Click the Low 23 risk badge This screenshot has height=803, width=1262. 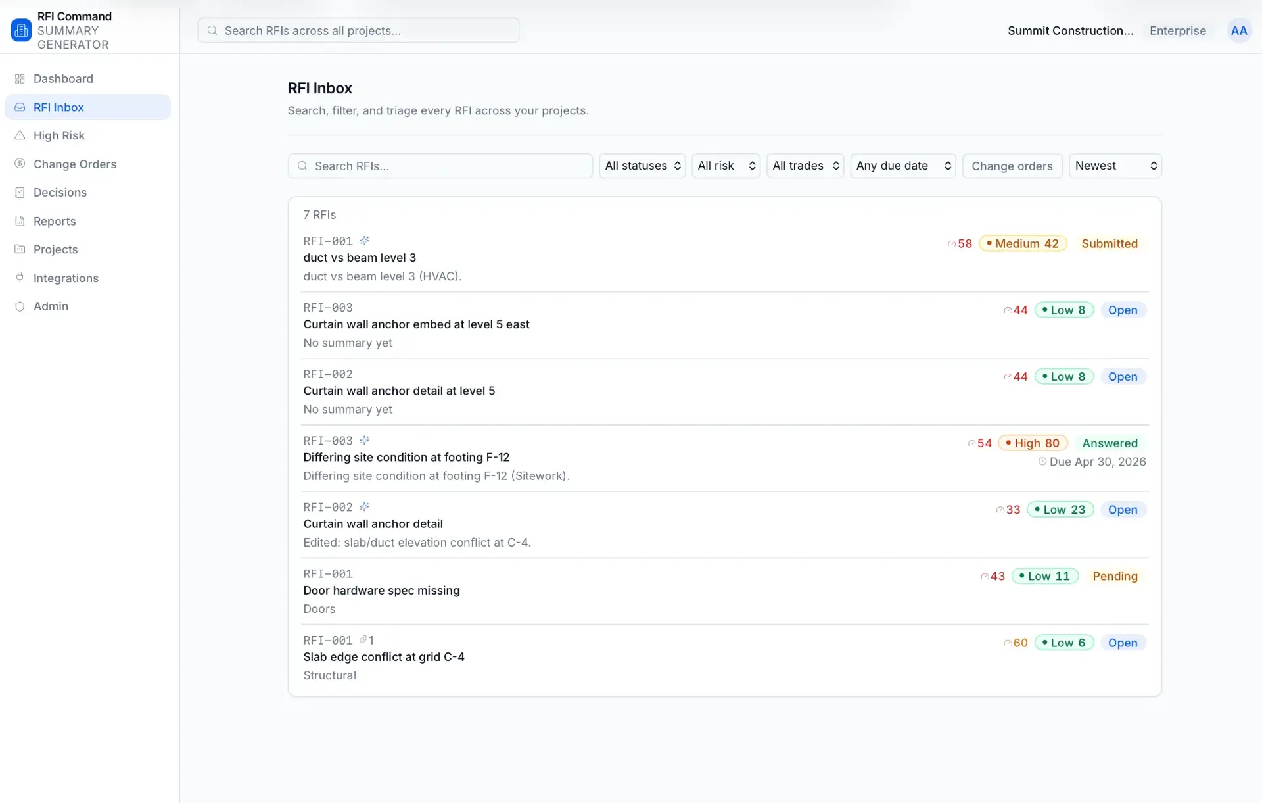(x=1060, y=510)
